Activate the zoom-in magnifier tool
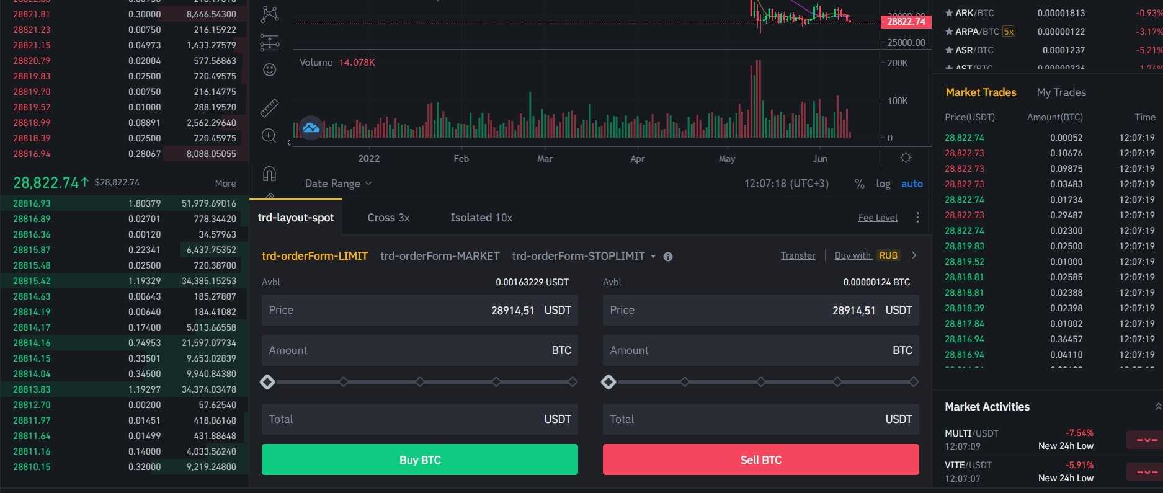This screenshot has height=493, width=1163. [269, 136]
